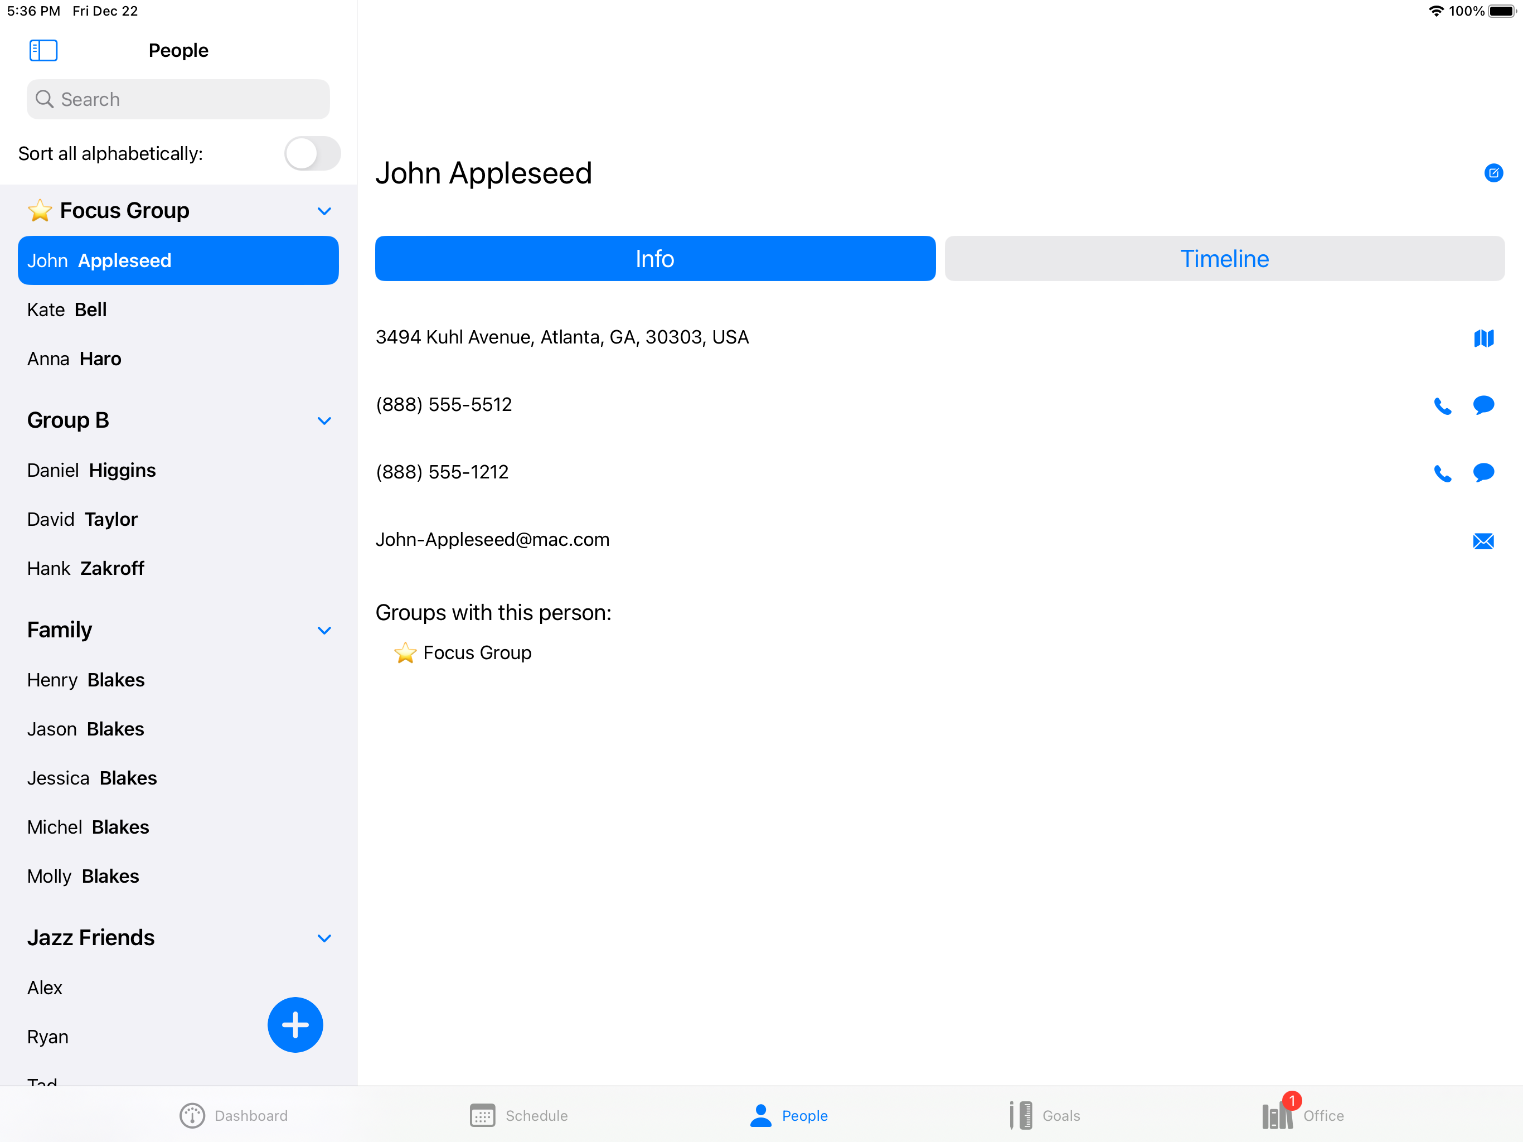
Task: Open the Schedule tab
Action: point(518,1115)
